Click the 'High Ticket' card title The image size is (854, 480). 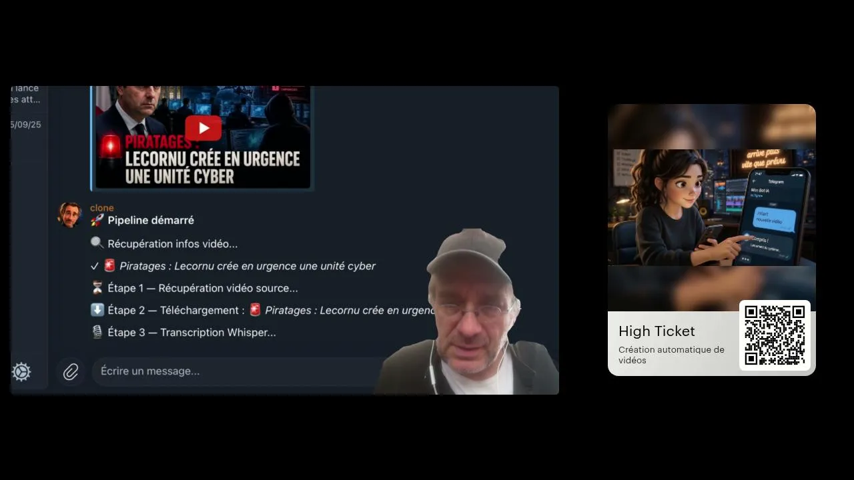pos(657,331)
